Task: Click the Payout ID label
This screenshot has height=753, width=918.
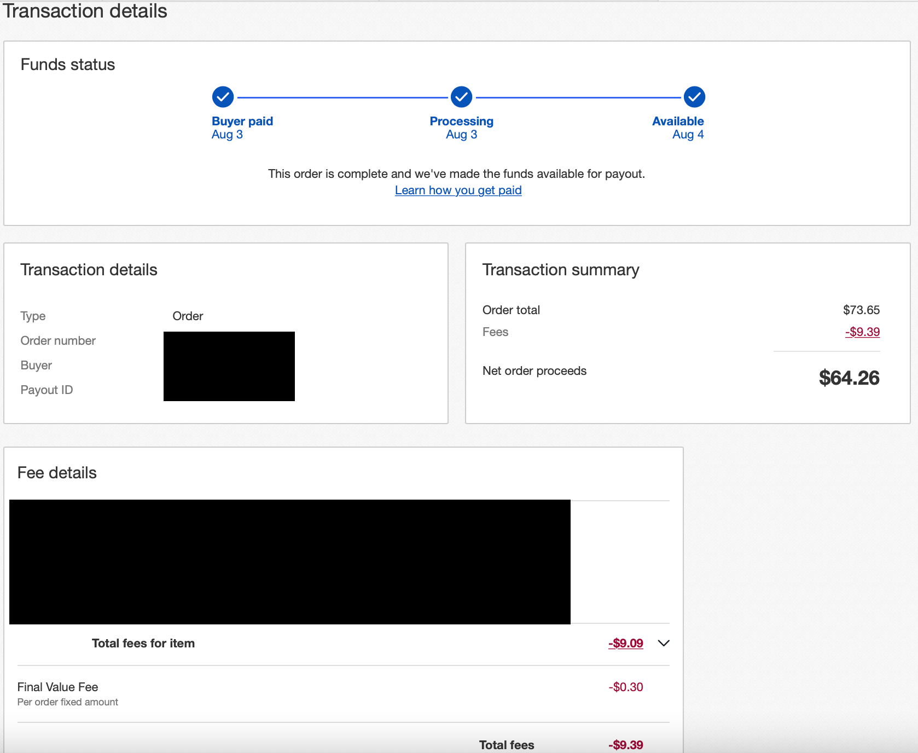Action: click(x=47, y=390)
